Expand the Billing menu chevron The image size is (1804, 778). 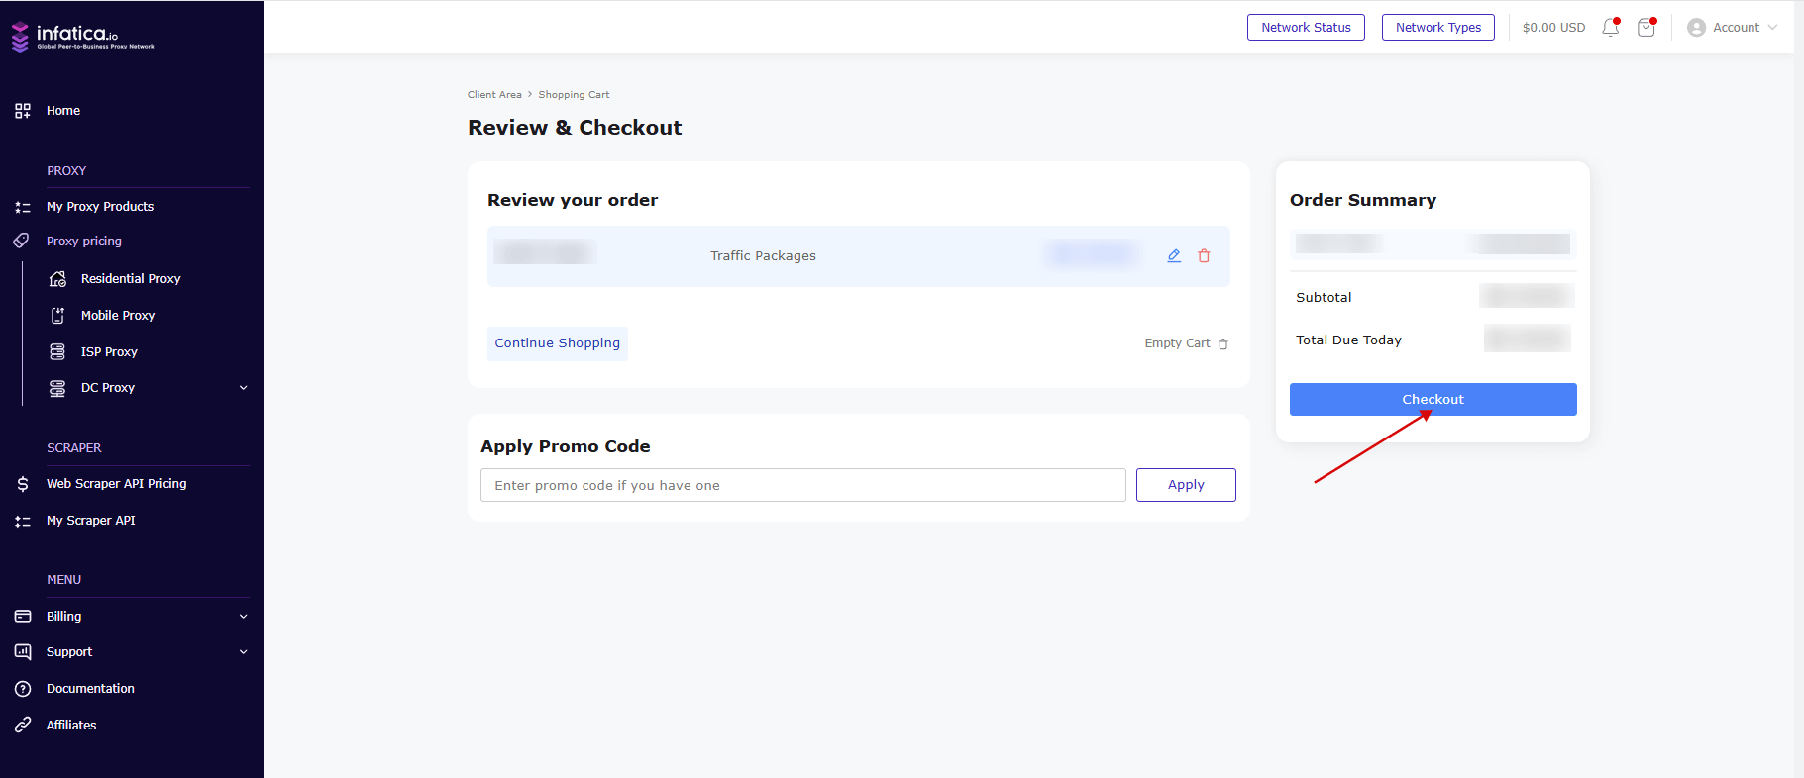(x=244, y=617)
